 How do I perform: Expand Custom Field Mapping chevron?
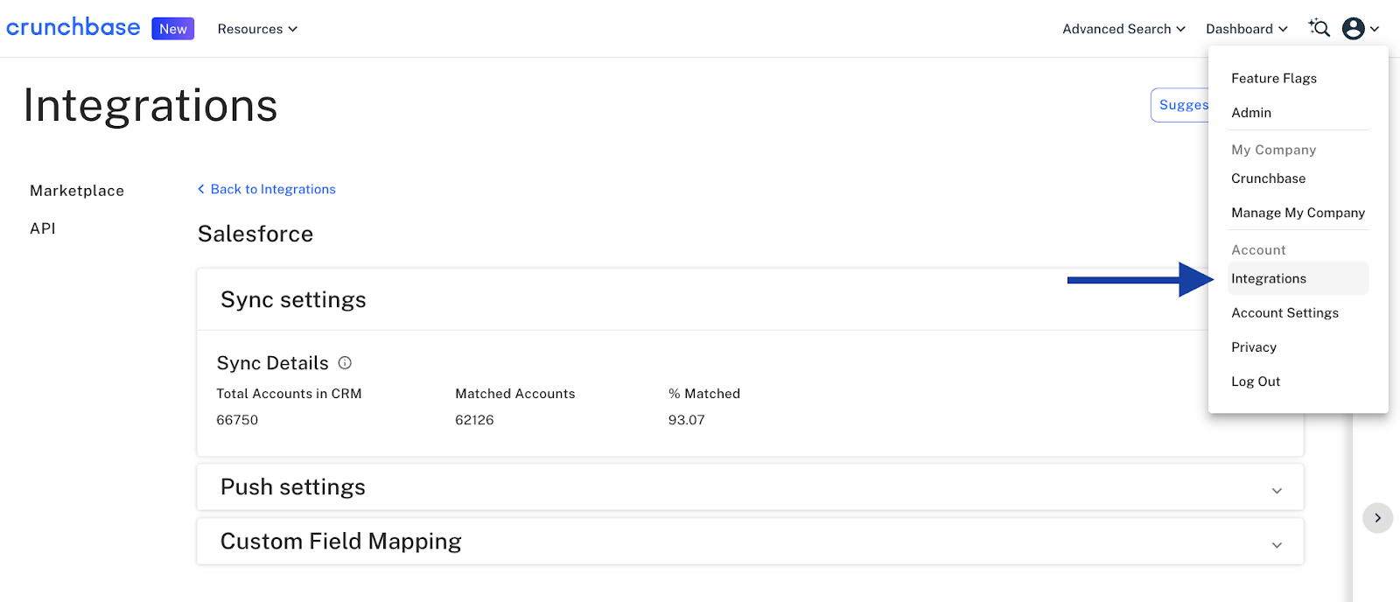[1277, 544]
